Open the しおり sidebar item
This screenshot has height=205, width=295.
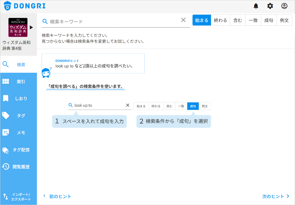18,99
